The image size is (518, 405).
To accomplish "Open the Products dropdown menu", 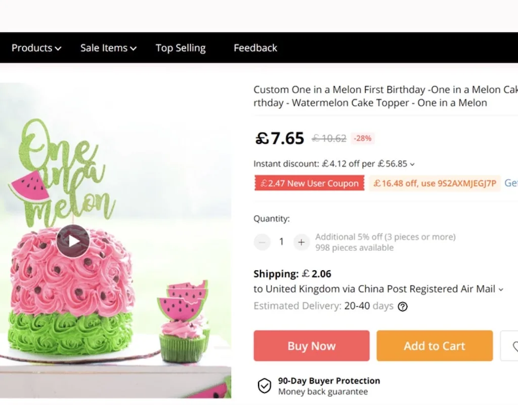I will click(x=36, y=48).
